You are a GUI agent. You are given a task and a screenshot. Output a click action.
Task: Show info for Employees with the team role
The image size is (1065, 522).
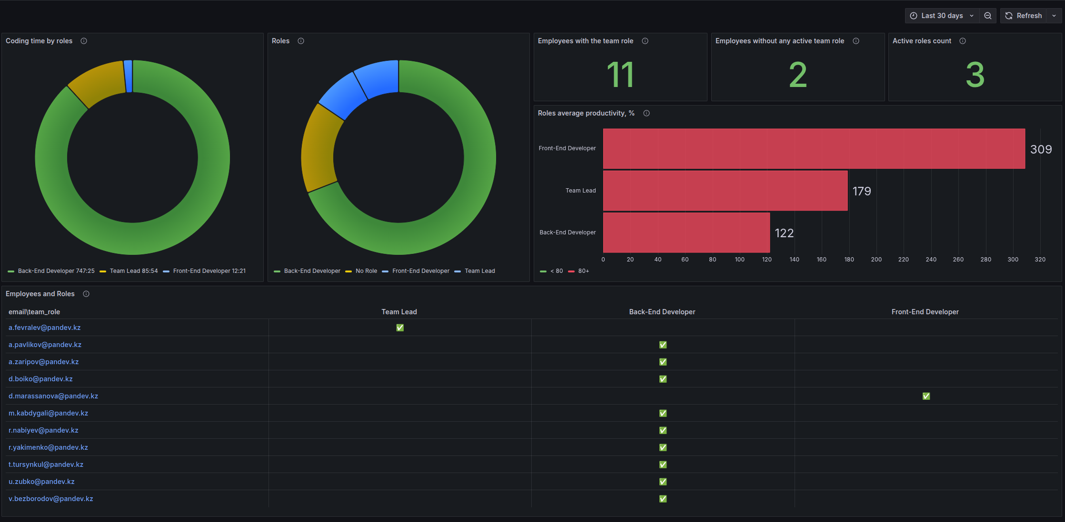pos(645,41)
